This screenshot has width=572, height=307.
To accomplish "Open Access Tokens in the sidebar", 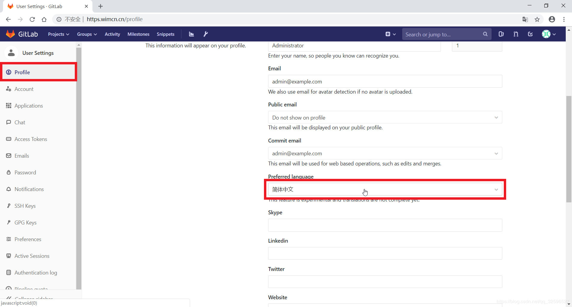I will pyautogui.click(x=31, y=139).
